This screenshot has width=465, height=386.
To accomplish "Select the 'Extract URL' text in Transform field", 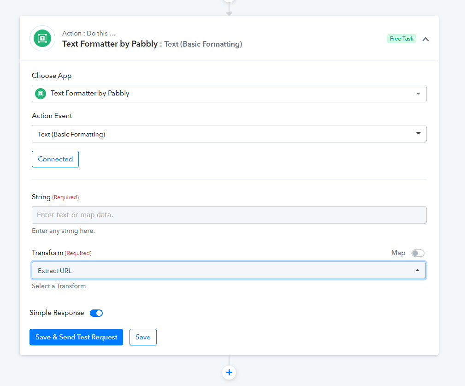I will pyautogui.click(x=55, y=271).
